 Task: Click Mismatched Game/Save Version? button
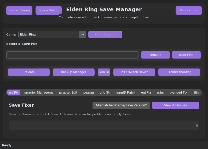(x=121, y=105)
